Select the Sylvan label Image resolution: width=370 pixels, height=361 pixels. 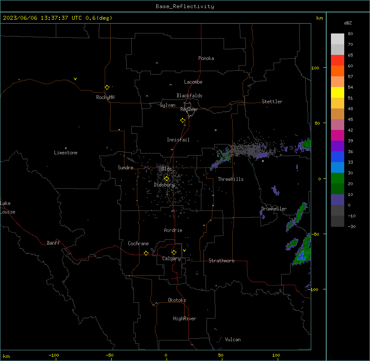pyautogui.click(x=167, y=105)
